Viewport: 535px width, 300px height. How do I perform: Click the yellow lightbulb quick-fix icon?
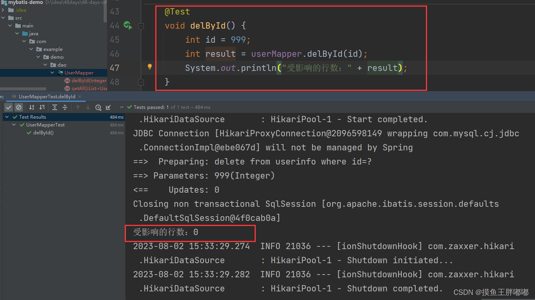click(x=149, y=67)
